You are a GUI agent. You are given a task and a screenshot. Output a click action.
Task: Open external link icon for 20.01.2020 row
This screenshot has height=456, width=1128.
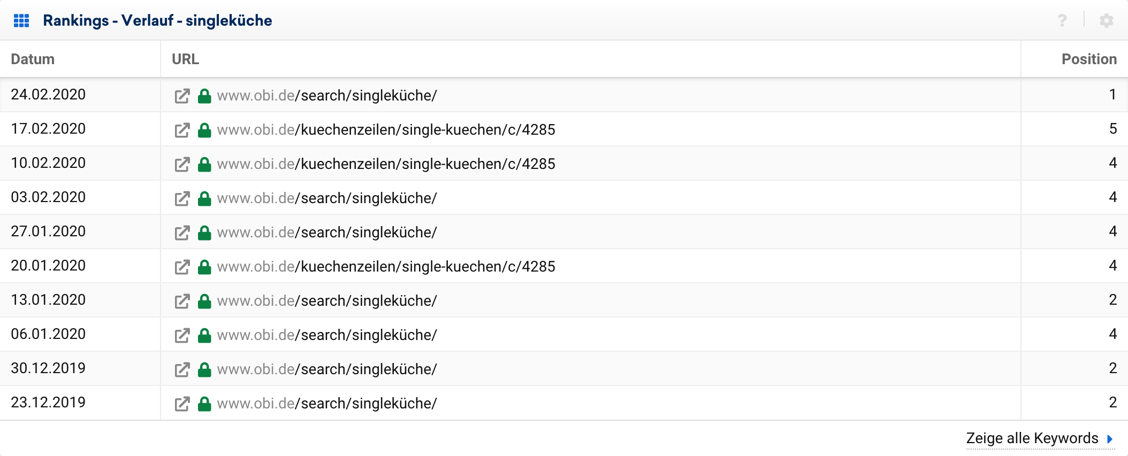182,267
